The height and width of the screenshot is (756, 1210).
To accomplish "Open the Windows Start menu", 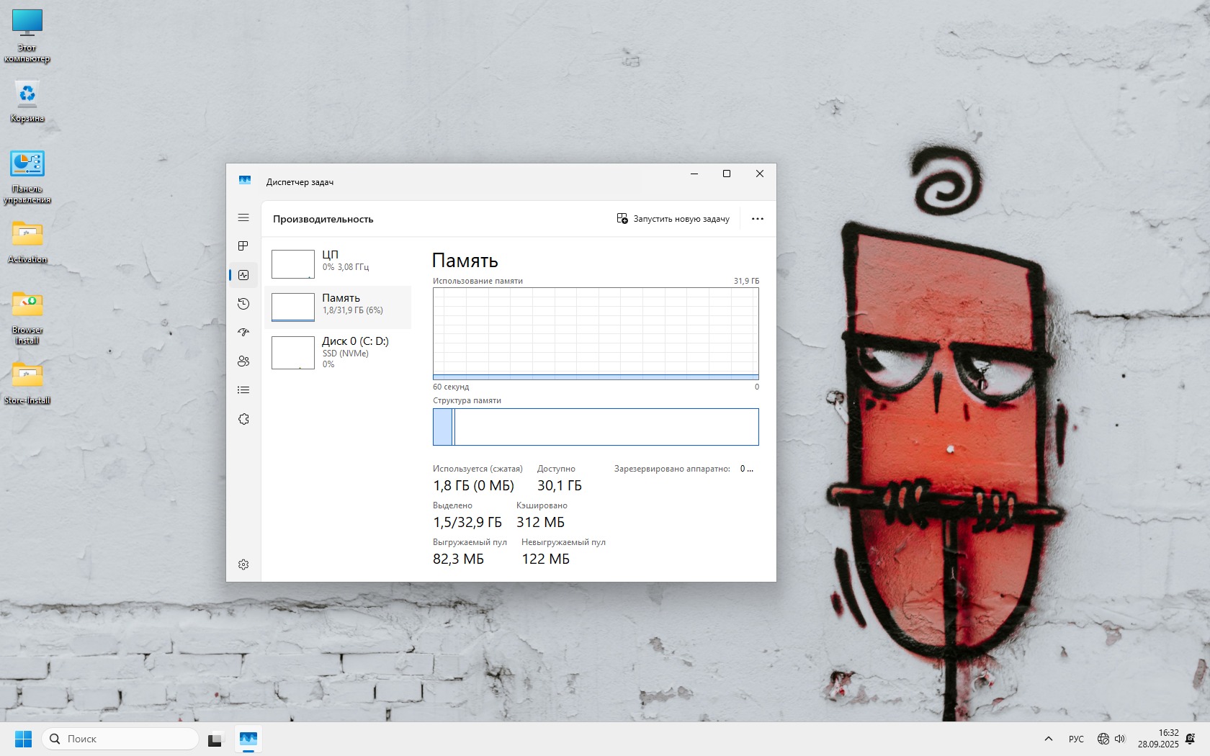I will point(23,739).
